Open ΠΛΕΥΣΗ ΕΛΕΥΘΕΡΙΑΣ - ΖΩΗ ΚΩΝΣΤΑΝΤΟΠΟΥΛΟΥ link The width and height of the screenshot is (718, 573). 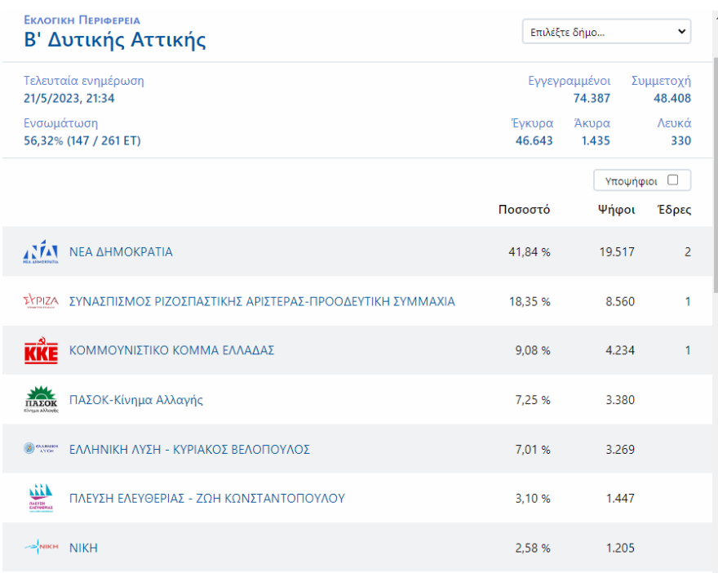(x=207, y=498)
